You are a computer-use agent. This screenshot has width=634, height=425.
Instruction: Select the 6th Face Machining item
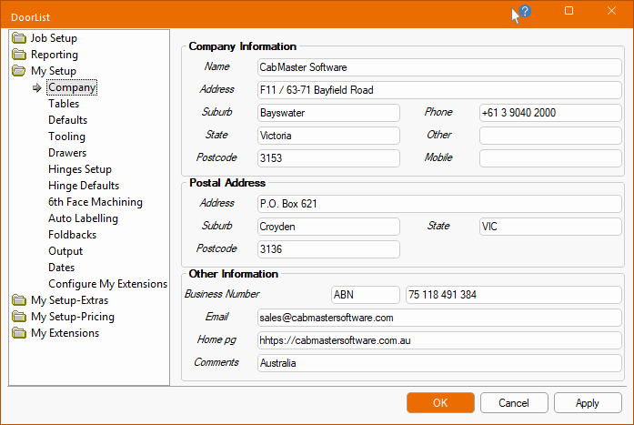pyautogui.click(x=95, y=202)
